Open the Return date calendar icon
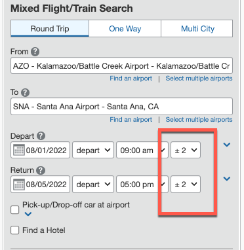This screenshot has width=244, height=250. click(19, 185)
